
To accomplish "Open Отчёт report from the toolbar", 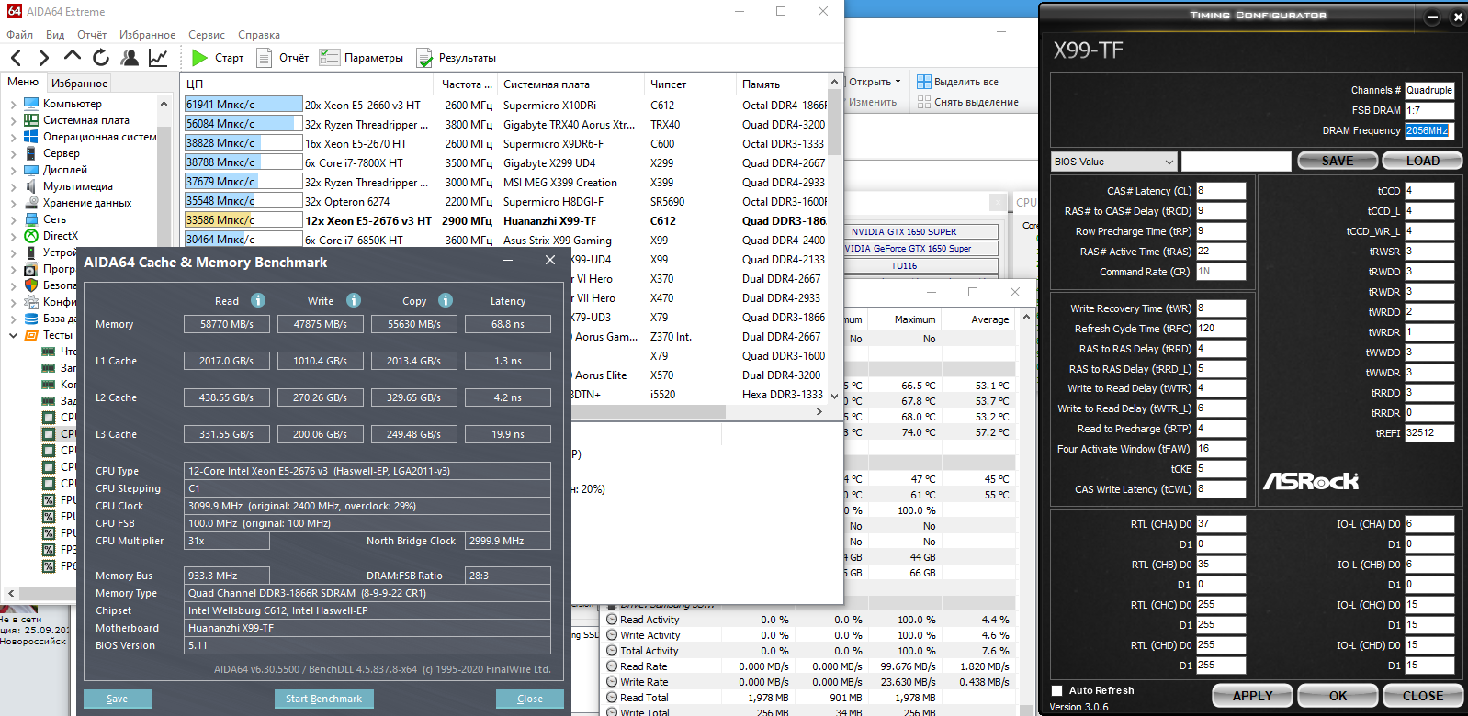I will click(284, 58).
